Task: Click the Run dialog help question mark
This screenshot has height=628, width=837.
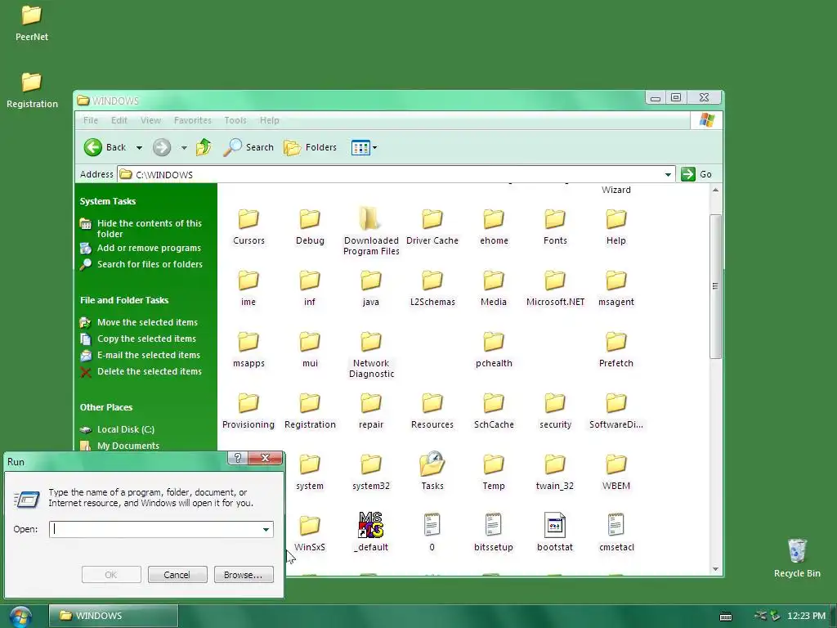Action: point(238,458)
